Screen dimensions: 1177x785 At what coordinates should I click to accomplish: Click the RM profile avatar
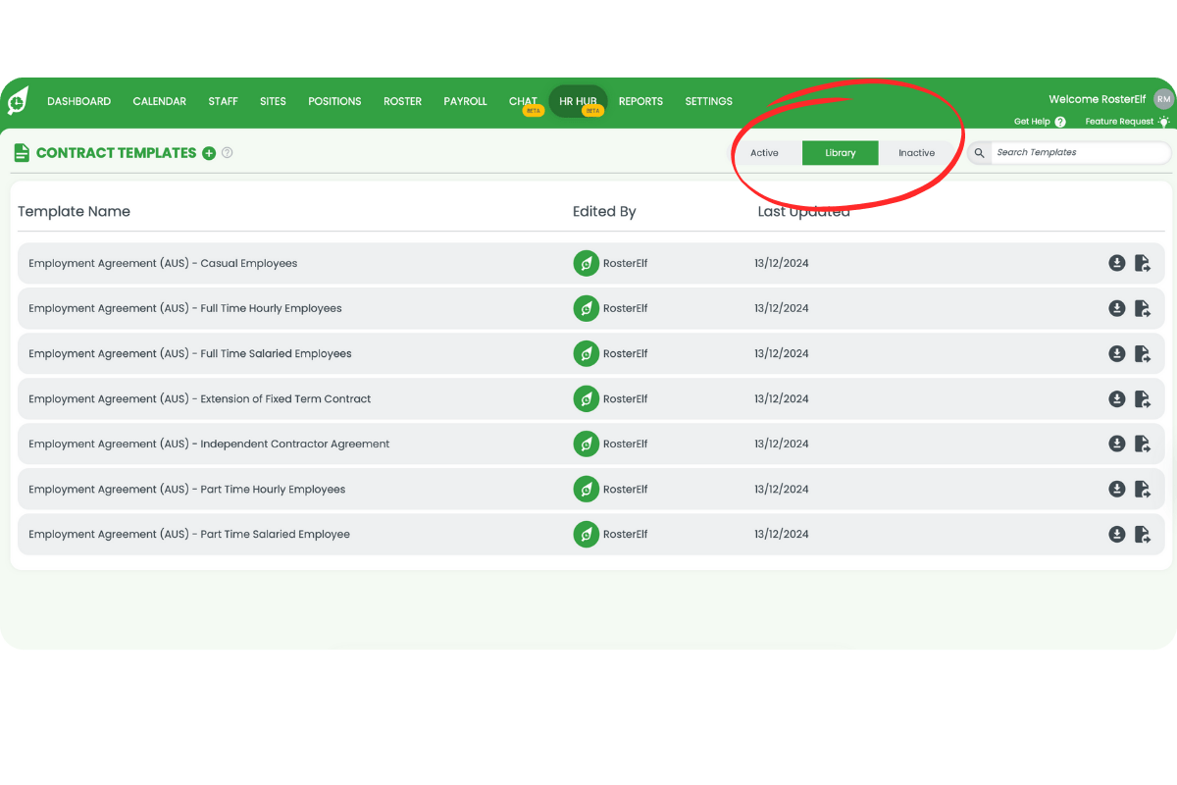(x=1163, y=99)
